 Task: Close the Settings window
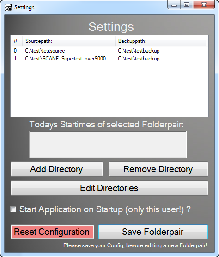coord(204,5)
